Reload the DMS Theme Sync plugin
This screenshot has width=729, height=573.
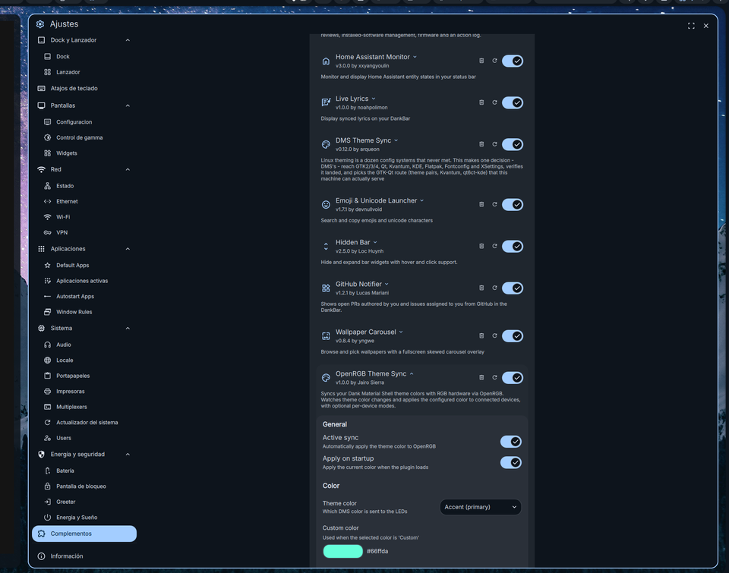pyautogui.click(x=494, y=144)
